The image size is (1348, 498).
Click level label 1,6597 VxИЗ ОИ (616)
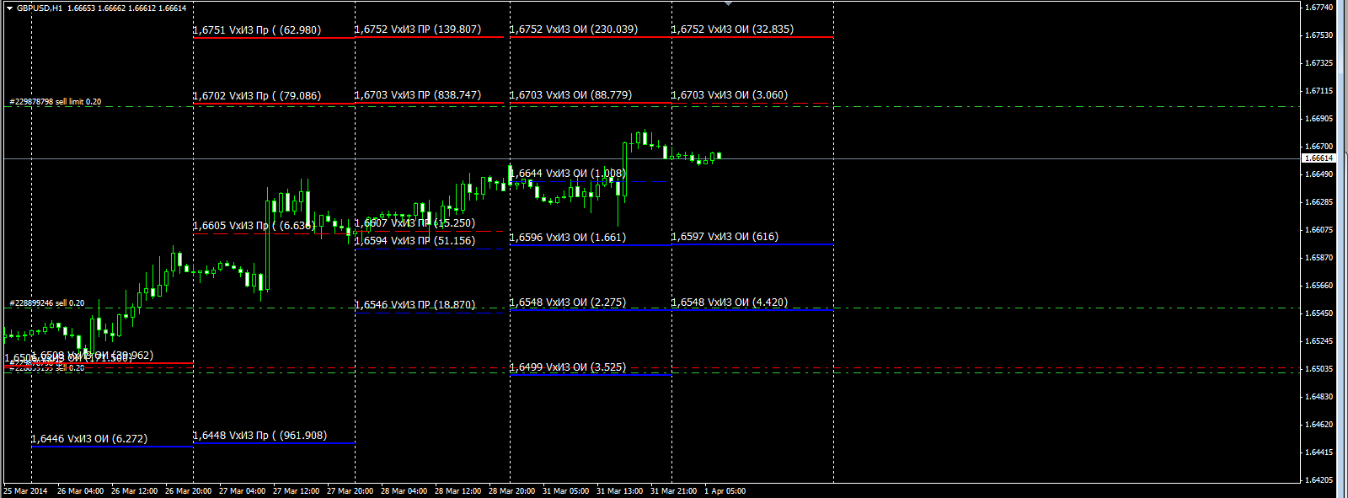click(x=725, y=237)
